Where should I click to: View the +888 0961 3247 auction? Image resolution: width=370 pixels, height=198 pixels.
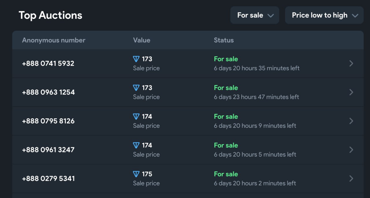pos(48,150)
